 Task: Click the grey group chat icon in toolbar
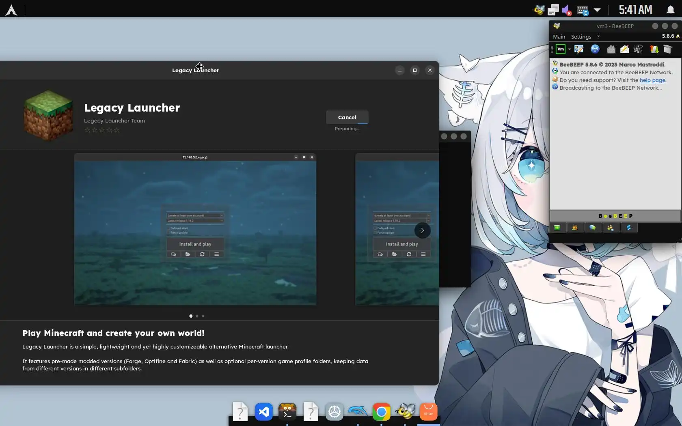pos(638,49)
